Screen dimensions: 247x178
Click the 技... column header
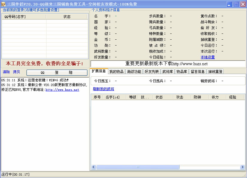click(145, 97)
